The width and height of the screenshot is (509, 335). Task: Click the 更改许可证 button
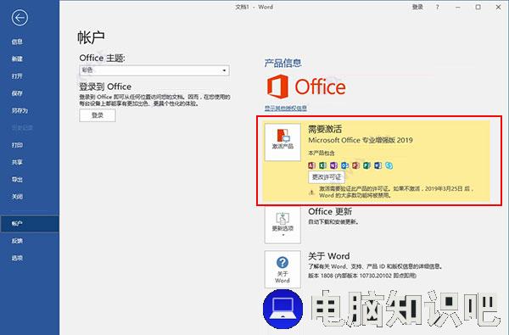click(x=327, y=177)
